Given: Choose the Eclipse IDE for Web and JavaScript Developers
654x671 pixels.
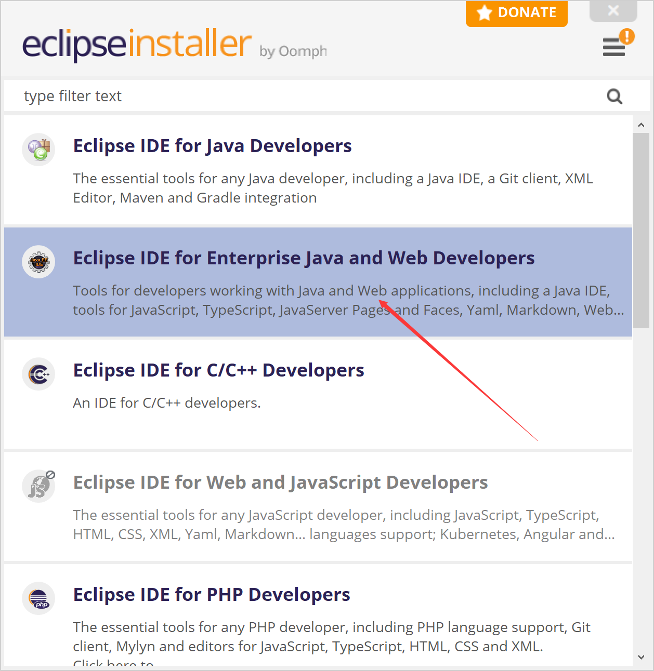Looking at the screenshot, I should (x=280, y=482).
